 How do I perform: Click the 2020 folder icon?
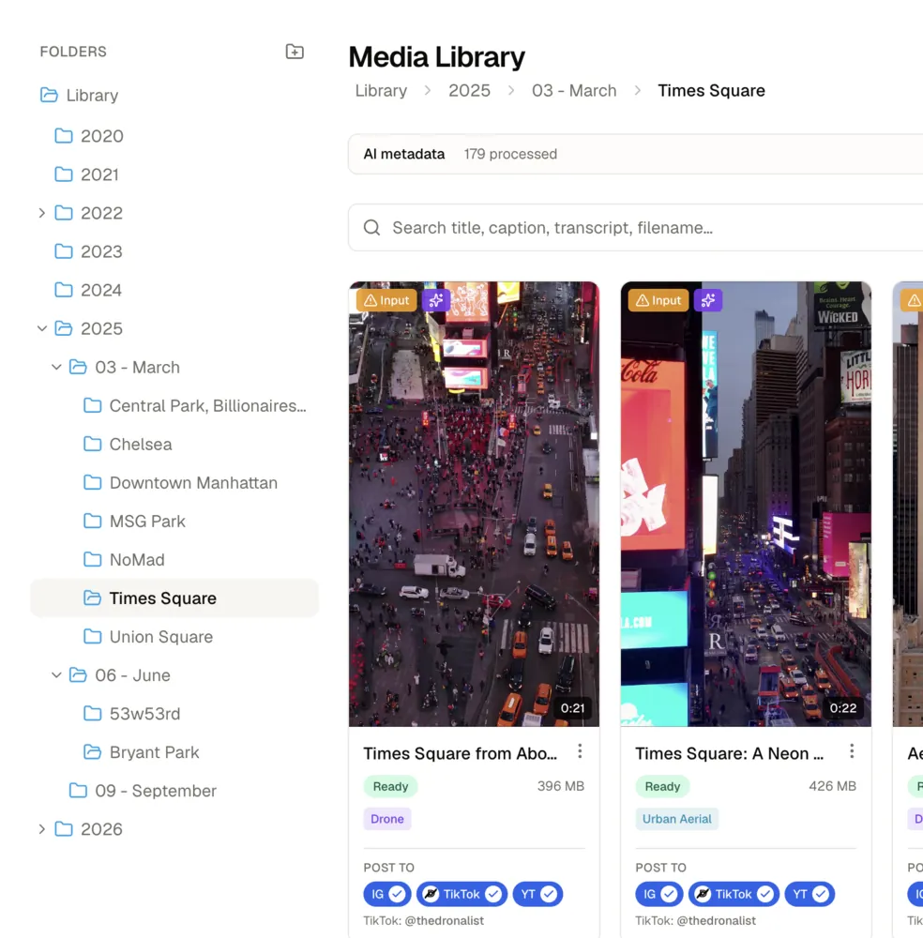click(64, 136)
